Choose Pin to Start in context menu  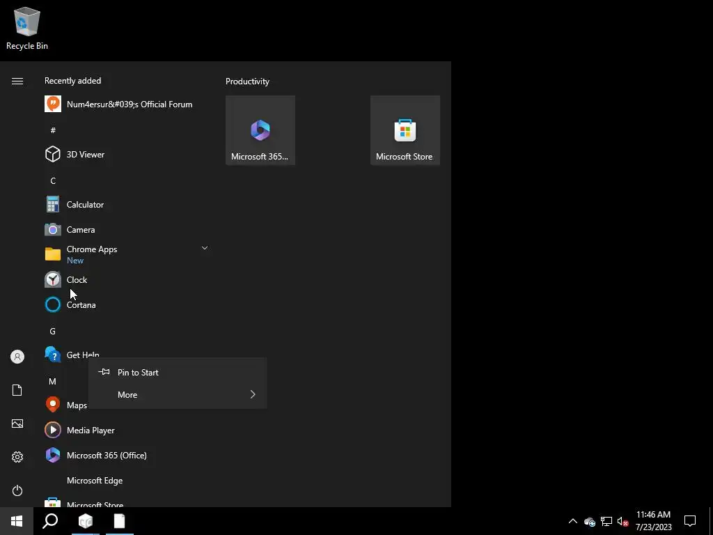click(x=178, y=372)
